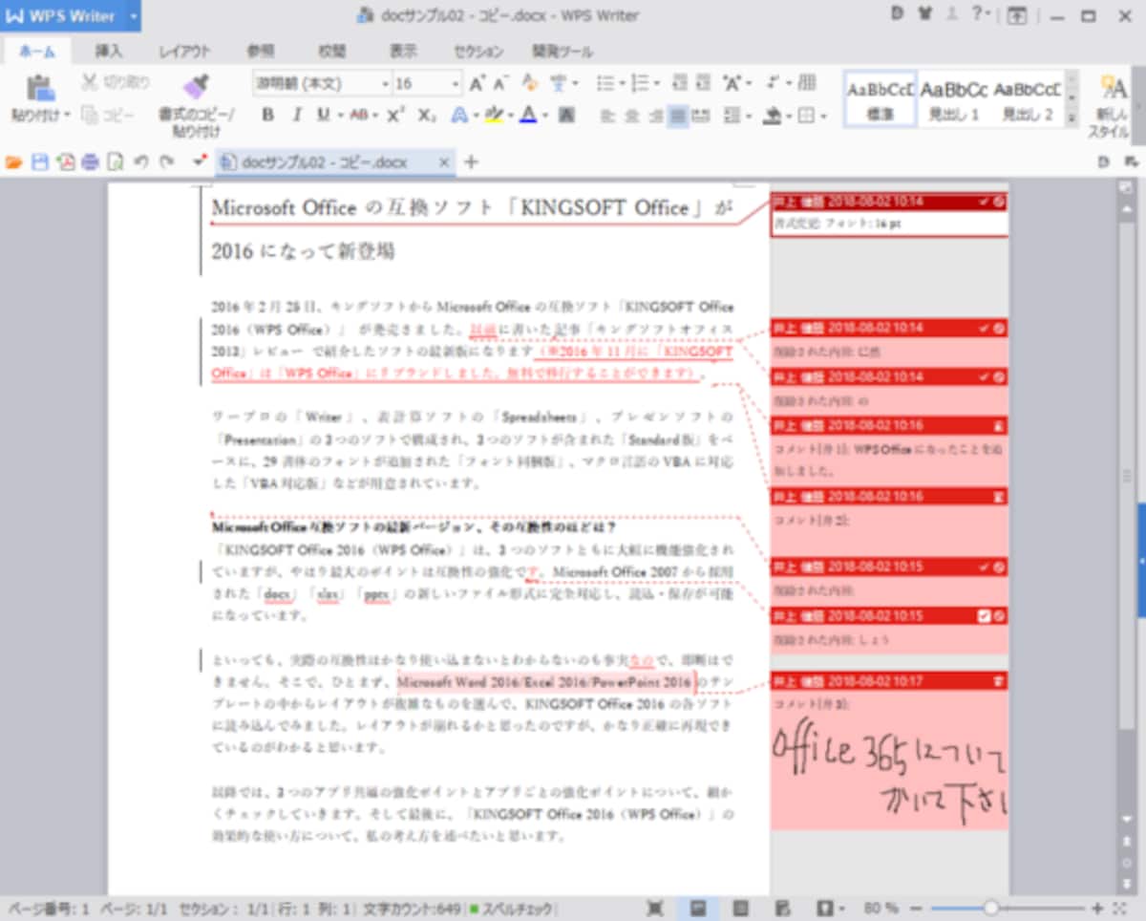
Task: Open the numbered list dropdown arrow
Action: [x=655, y=84]
